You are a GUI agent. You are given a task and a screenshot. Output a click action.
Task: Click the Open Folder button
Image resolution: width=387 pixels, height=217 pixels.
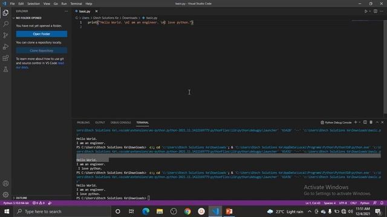(x=42, y=34)
